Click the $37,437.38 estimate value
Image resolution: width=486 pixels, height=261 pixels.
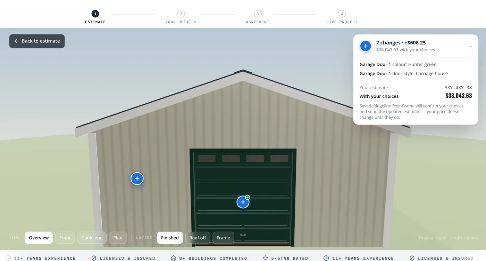(x=458, y=88)
